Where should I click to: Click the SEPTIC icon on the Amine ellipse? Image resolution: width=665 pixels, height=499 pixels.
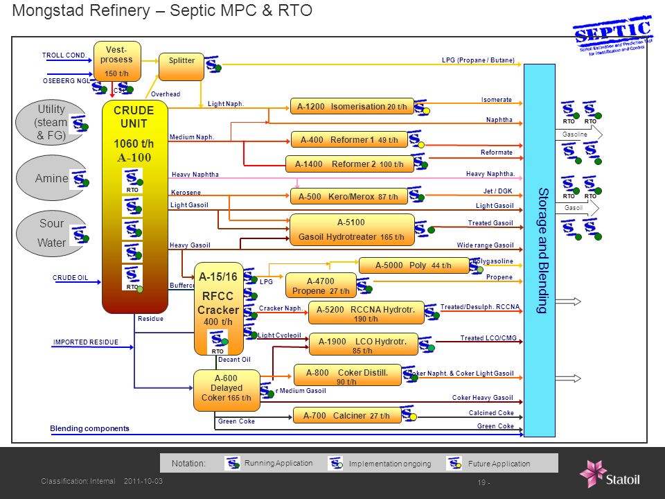point(80,179)
